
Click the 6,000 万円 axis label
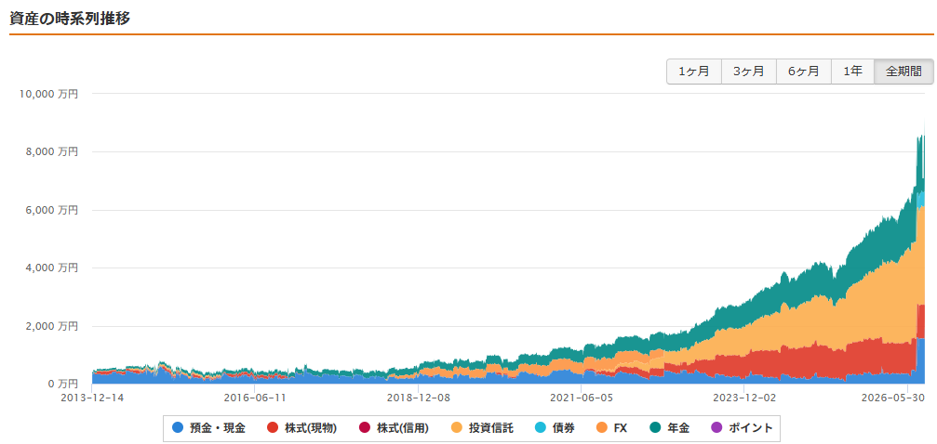click(x=53, y=210)
